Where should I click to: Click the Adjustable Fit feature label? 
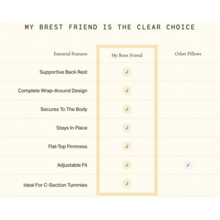coord(72,165)
